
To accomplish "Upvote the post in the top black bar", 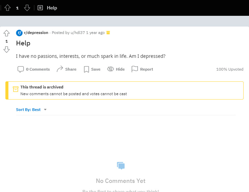I will [7, 8].
